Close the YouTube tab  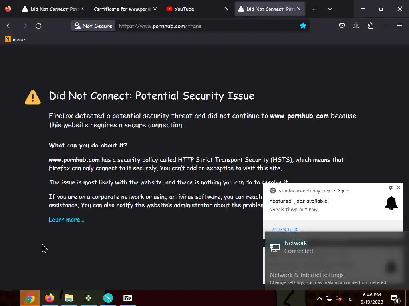point(227,9)
